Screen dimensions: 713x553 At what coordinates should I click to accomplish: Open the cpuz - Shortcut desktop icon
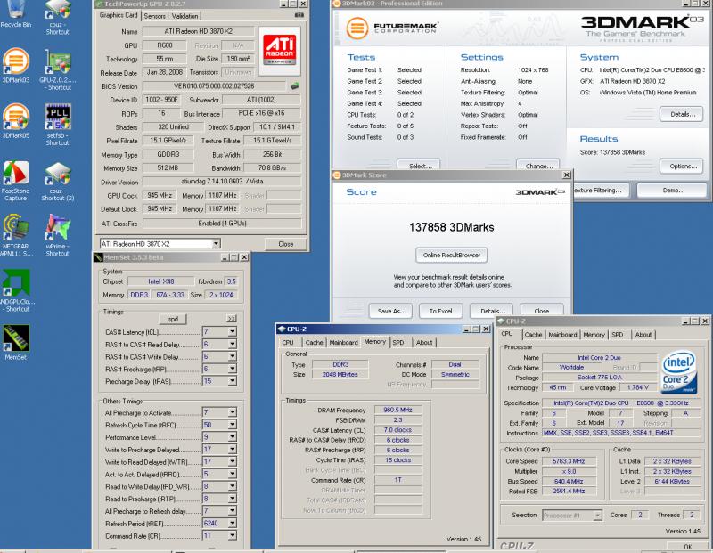click(57, 16)
